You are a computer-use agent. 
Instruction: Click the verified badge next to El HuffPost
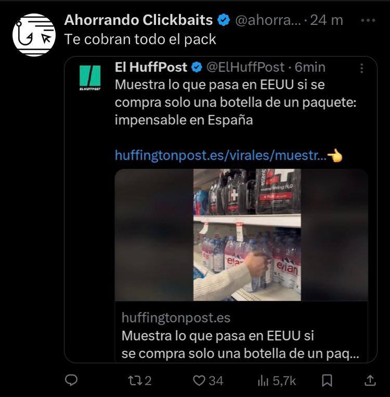pyautogui.click(x=197, y=67)
